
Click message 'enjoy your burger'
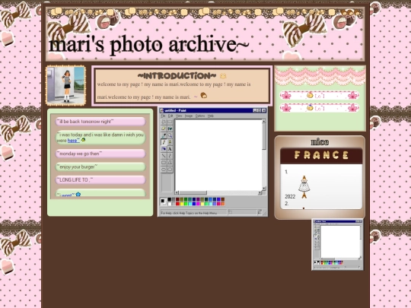pos(100,167)
